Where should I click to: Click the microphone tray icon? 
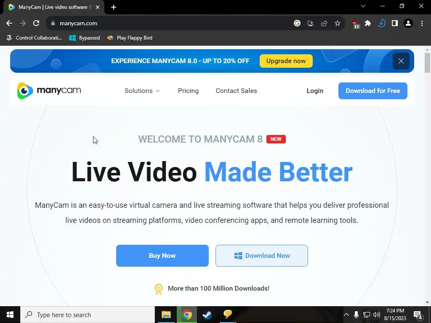[356, 315]
